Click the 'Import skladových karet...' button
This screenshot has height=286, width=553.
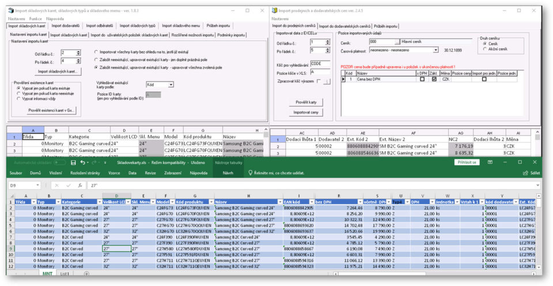pyautogui.click(x=57, y=71)
